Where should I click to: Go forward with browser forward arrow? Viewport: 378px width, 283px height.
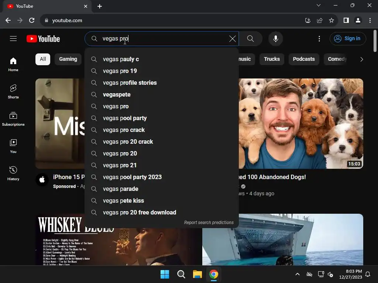(20, 21)
